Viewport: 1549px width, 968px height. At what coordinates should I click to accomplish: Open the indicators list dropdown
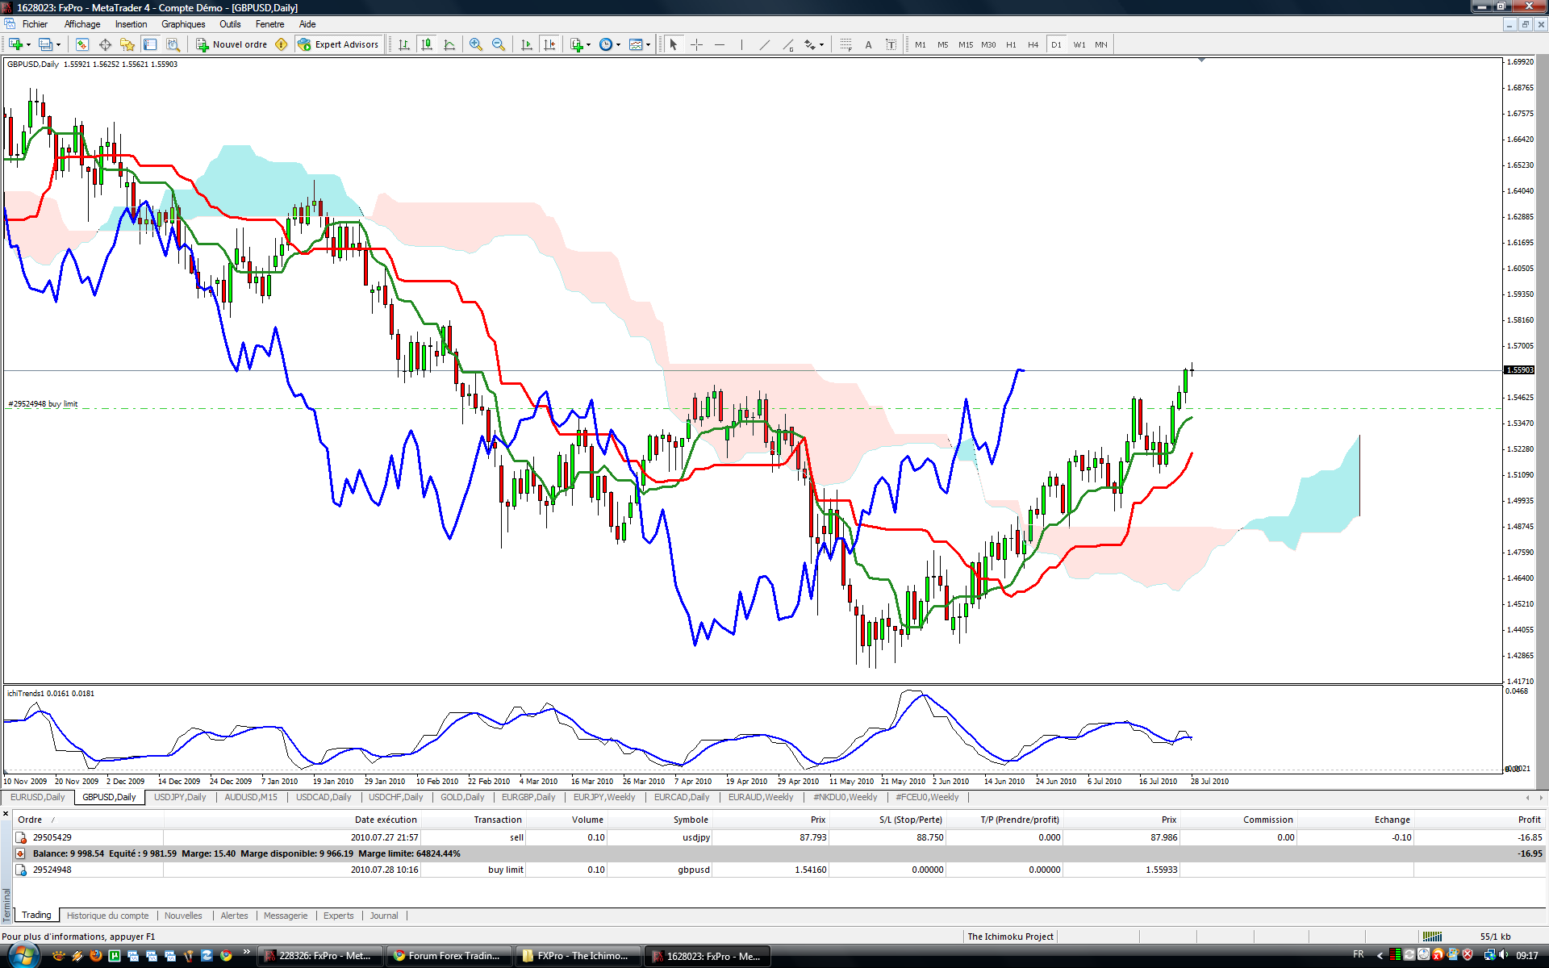point(588,44)
